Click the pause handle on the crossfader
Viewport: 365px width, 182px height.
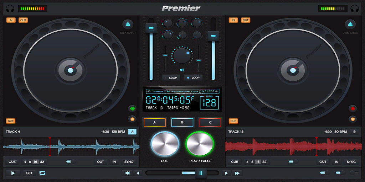pyautogui.click(x=201, y=173)
